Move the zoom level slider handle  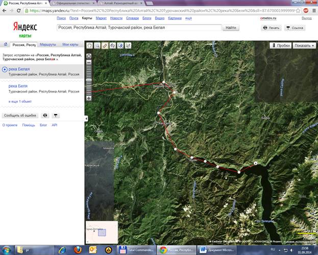89,80
